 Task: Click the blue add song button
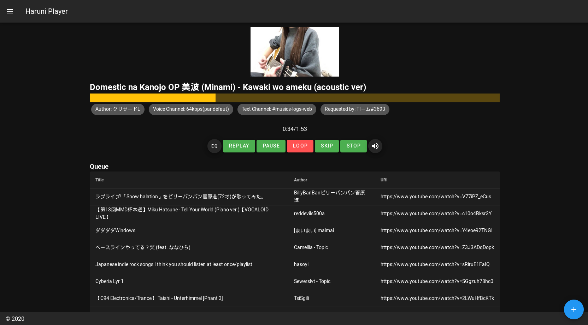[x=574, y=309]
